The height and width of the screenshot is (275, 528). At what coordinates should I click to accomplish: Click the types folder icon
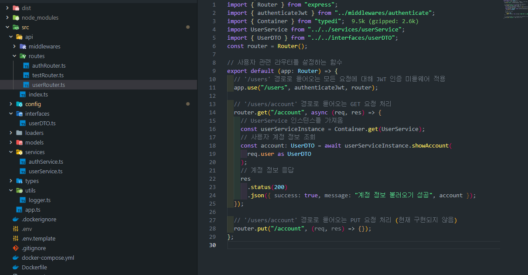pos(20,181)
